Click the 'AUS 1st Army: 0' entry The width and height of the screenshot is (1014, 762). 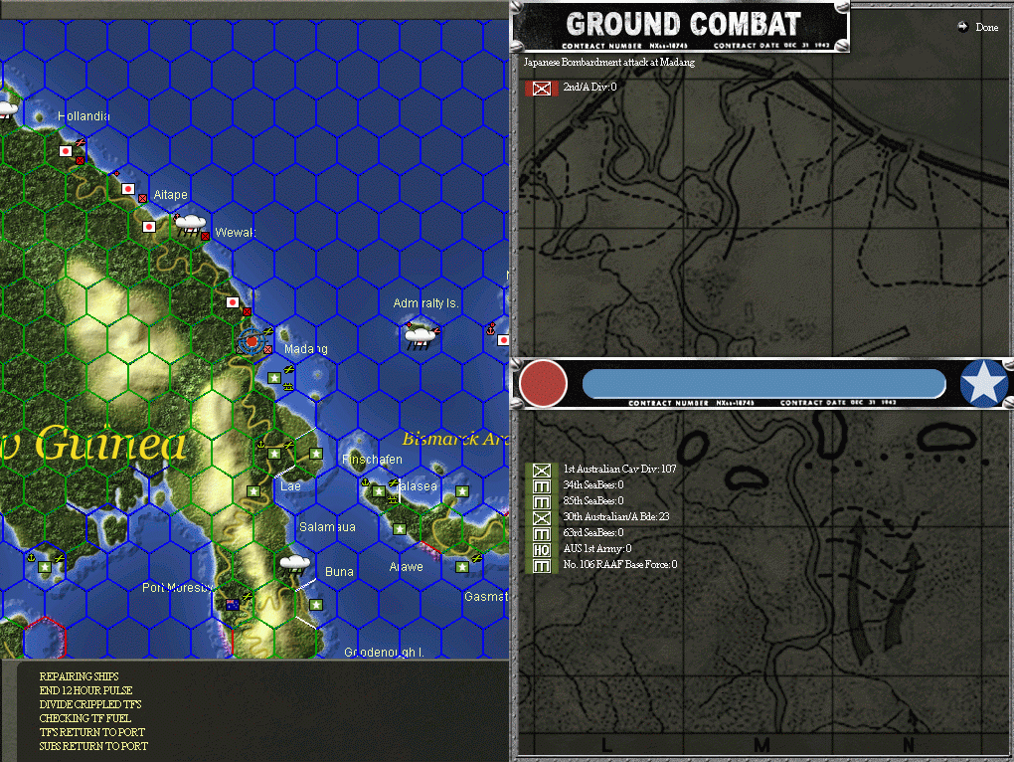[596, 548]
